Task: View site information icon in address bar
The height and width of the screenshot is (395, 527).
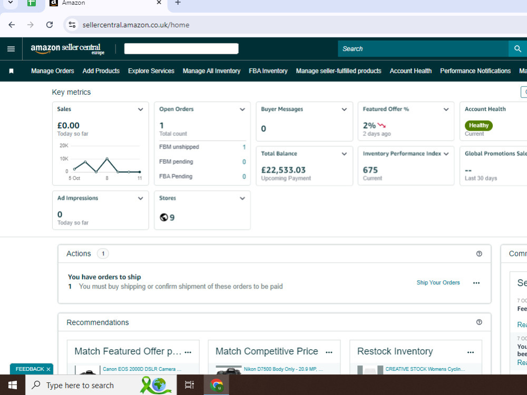Action: click(72, 25)
